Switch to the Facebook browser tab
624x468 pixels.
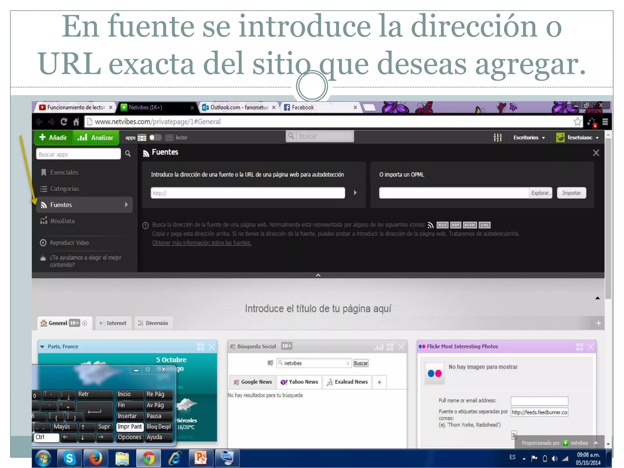pyautogui.click(x=320, y=107)
